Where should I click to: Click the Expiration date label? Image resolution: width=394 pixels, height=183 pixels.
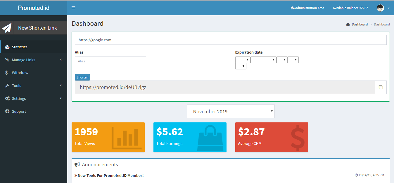point(249,52)
